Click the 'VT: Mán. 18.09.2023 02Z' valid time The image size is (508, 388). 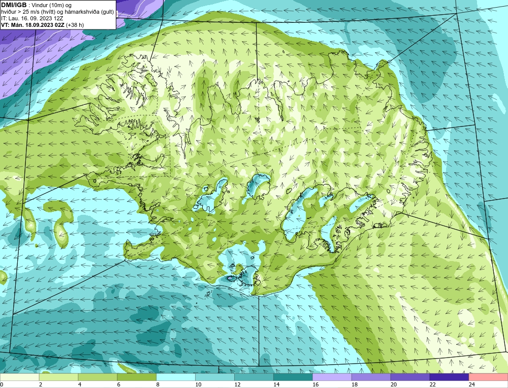coord(33,24)
